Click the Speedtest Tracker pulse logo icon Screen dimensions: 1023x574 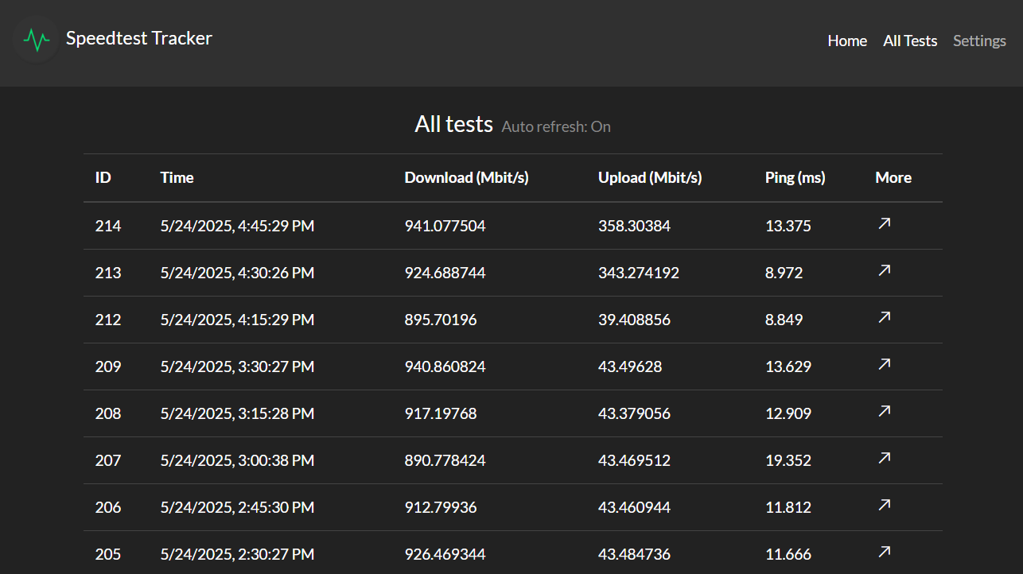[x=37, y=39]
